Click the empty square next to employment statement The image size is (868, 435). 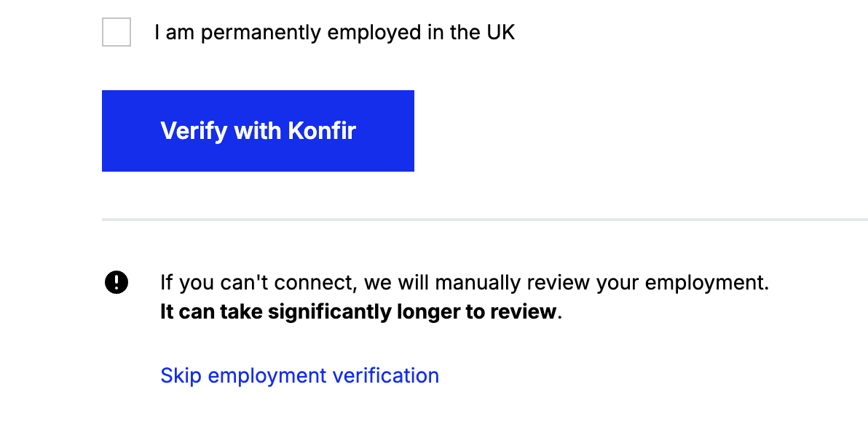pyautogui.click(x=116, y=32)
